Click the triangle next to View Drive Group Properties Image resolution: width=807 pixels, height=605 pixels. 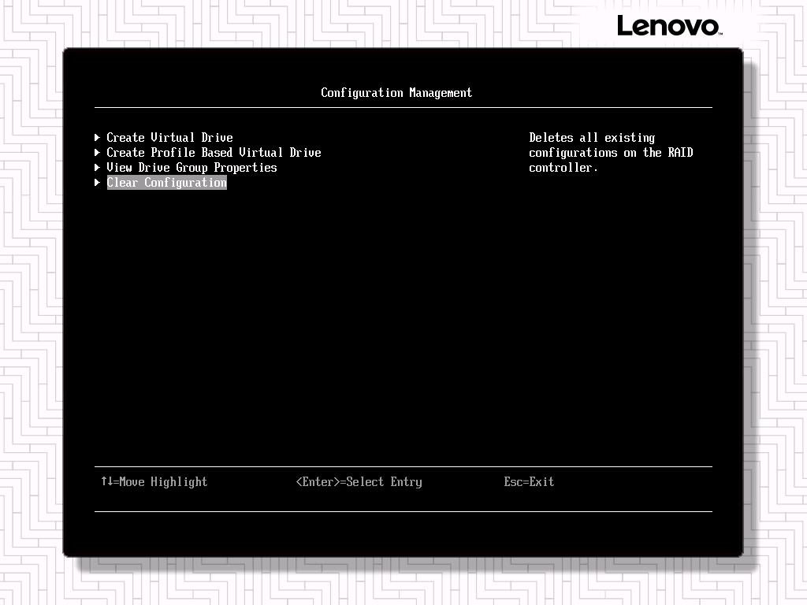[98, 167]
